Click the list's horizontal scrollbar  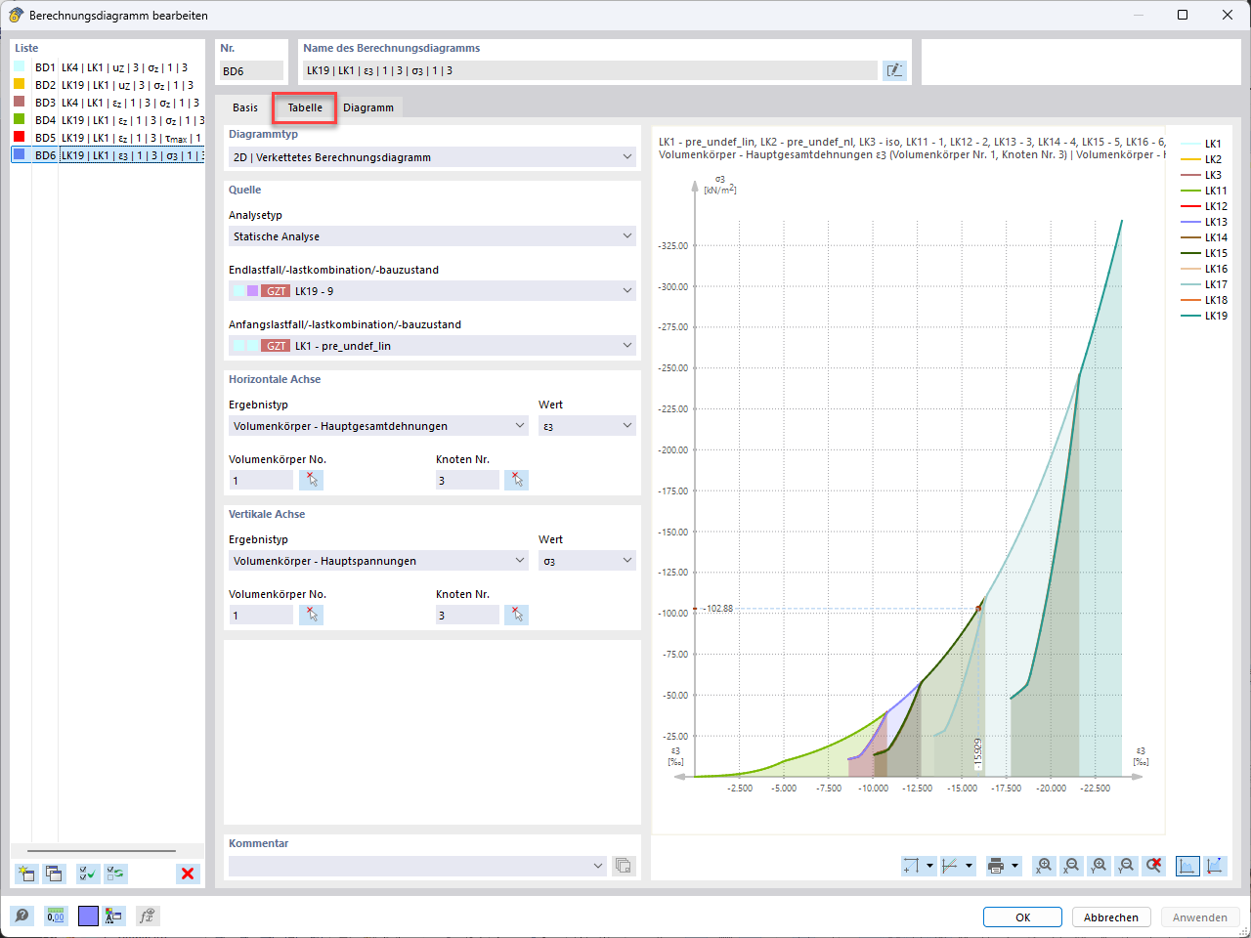(x=102, y=851)
